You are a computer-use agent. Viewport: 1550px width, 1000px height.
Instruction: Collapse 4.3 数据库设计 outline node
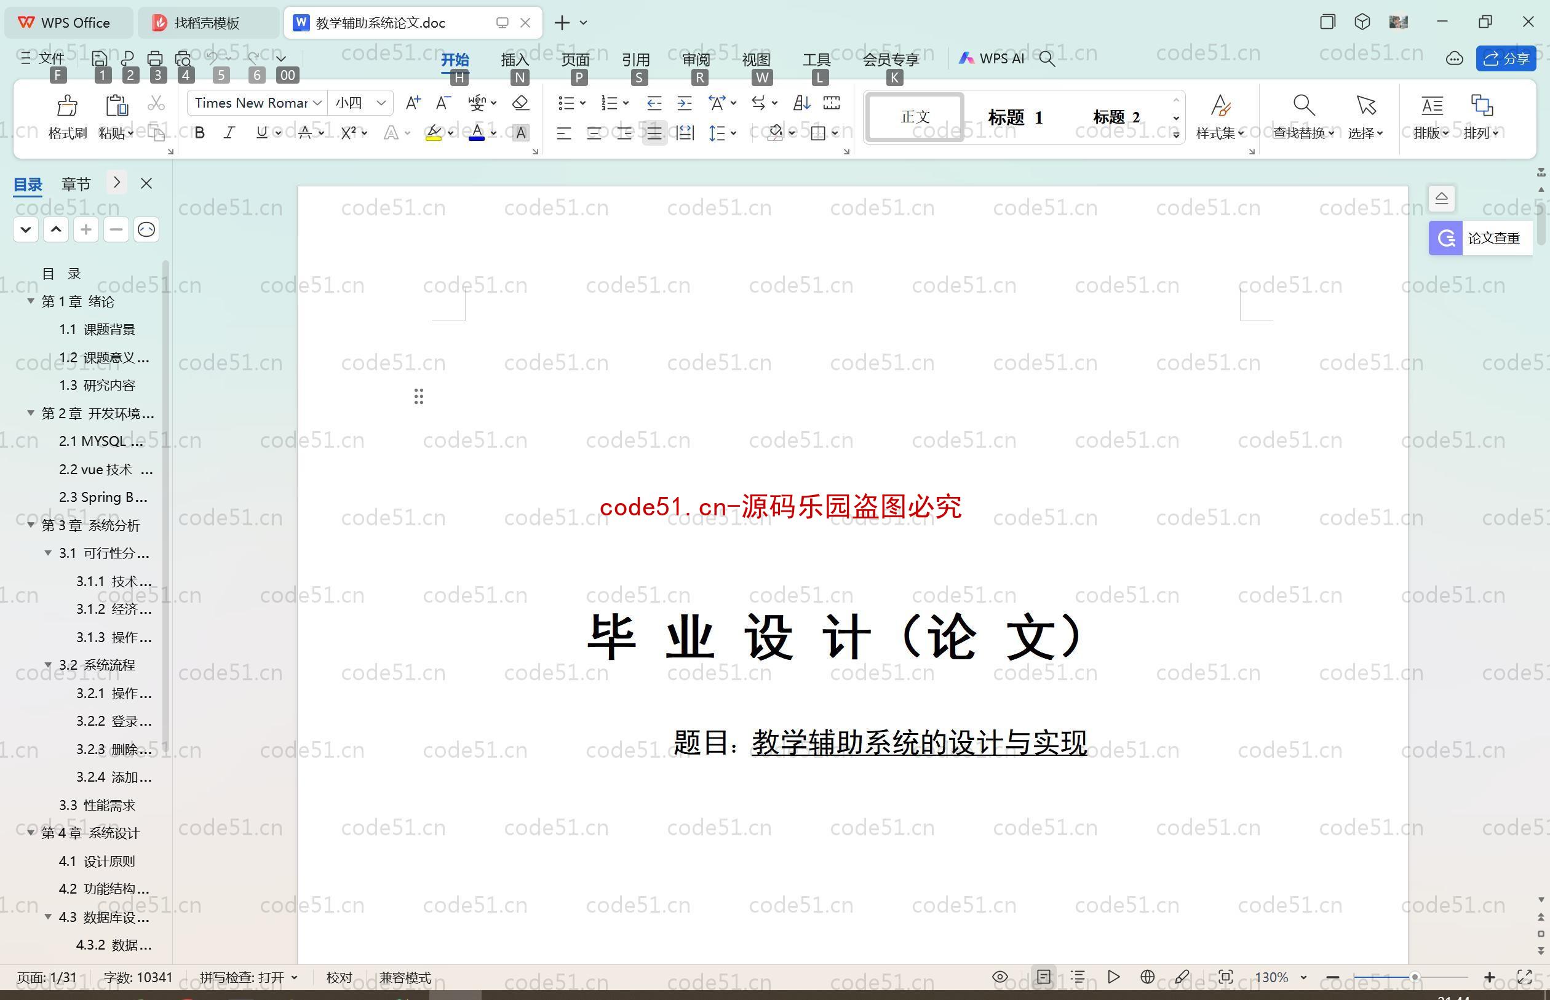[48, 916]
